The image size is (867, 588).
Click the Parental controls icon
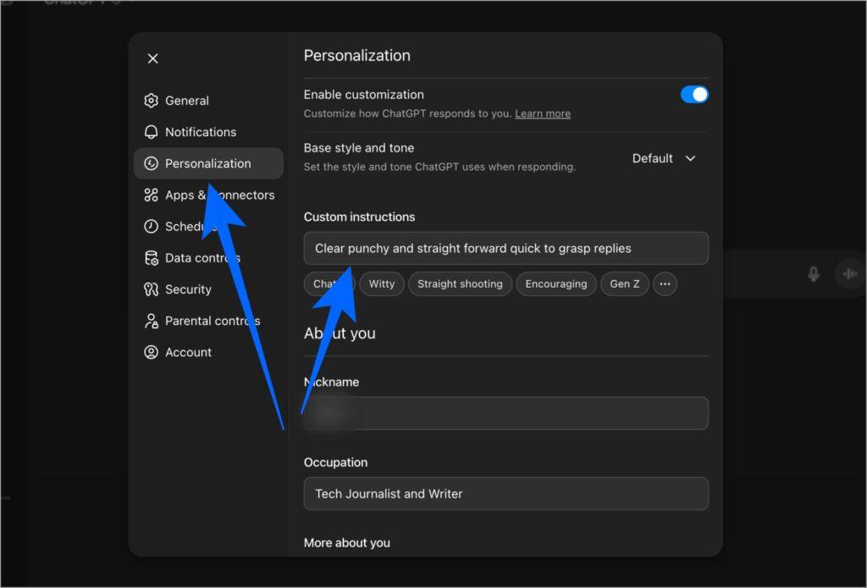click(x=151, y=321)
